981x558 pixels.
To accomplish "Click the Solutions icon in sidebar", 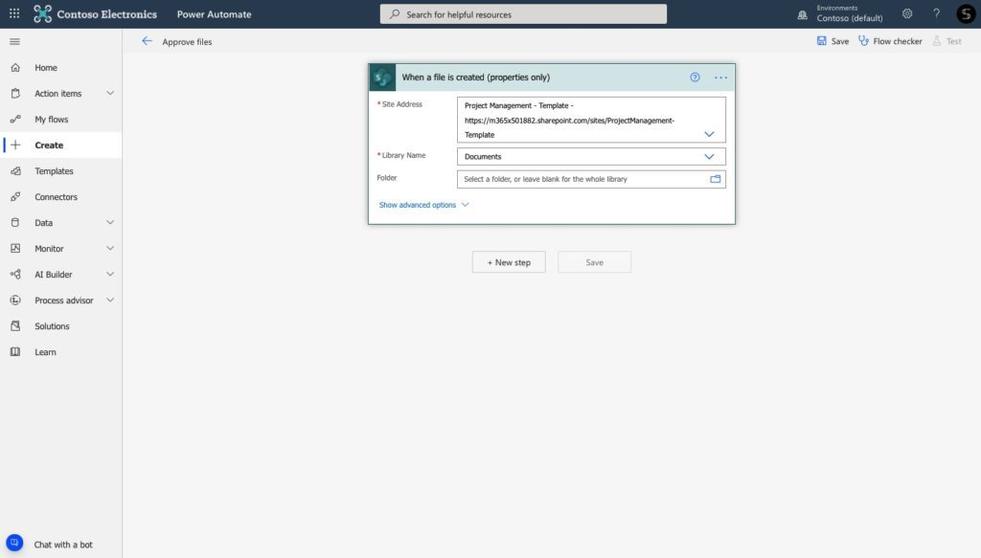I will click(x=15, y=326).
